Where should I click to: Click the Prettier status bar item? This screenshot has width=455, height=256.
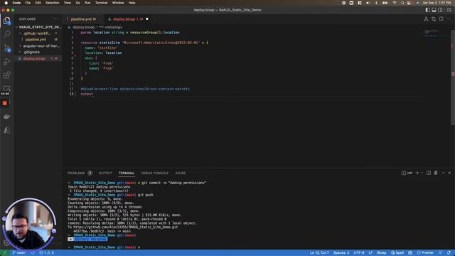coord(425,253)
